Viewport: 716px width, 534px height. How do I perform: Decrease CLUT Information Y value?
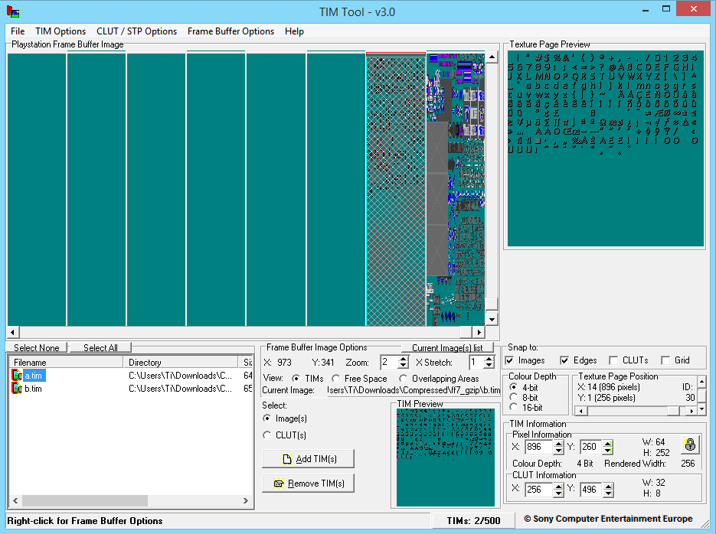[608, 493]
